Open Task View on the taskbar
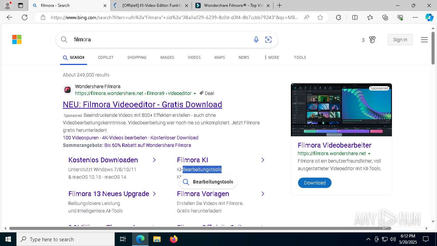The width and height of the screenshot is (437, 246). pyautogui.click(x=123, y=239)
